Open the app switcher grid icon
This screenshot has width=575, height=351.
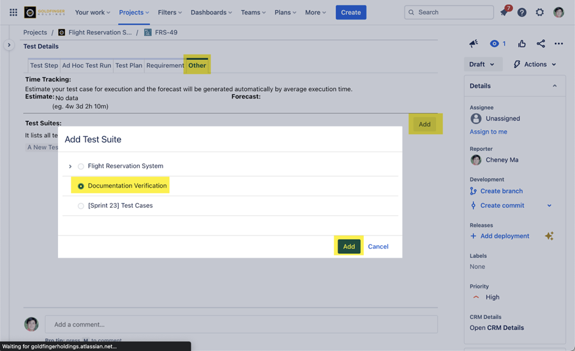[x=13, y=12]
